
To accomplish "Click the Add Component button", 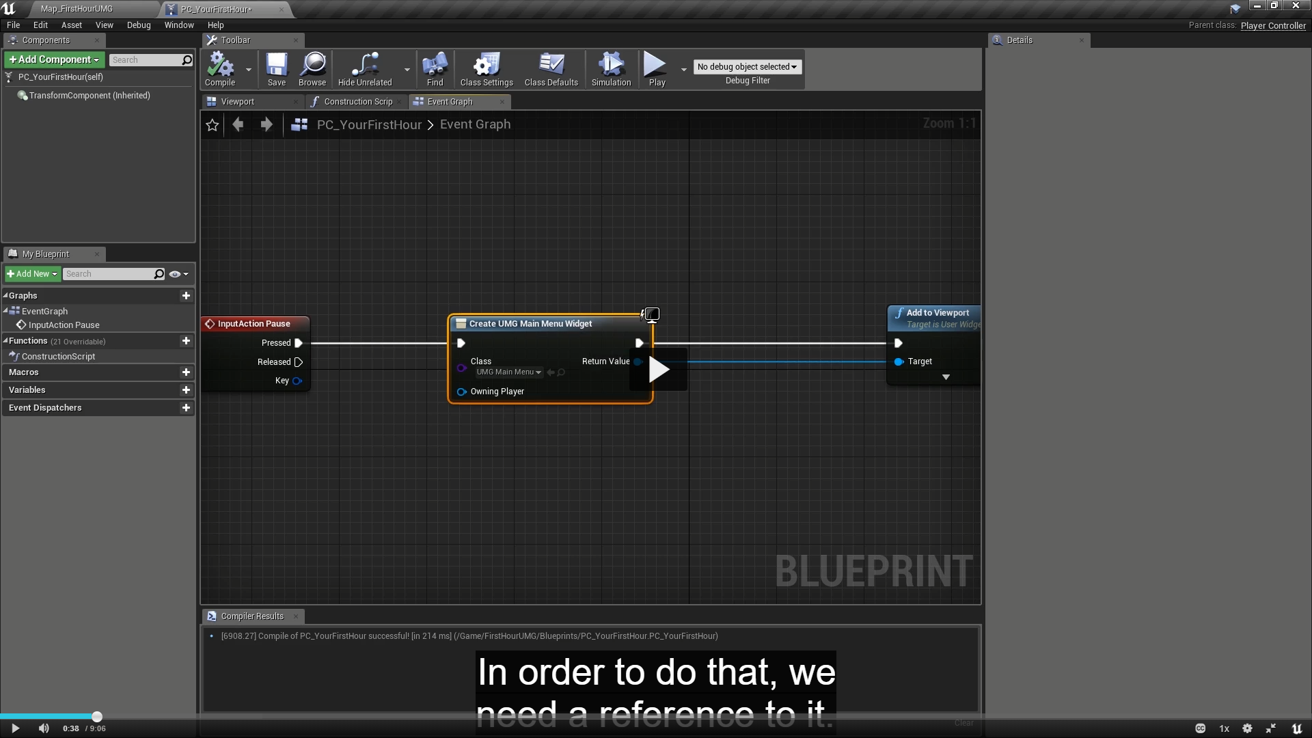I will point(54,60).
